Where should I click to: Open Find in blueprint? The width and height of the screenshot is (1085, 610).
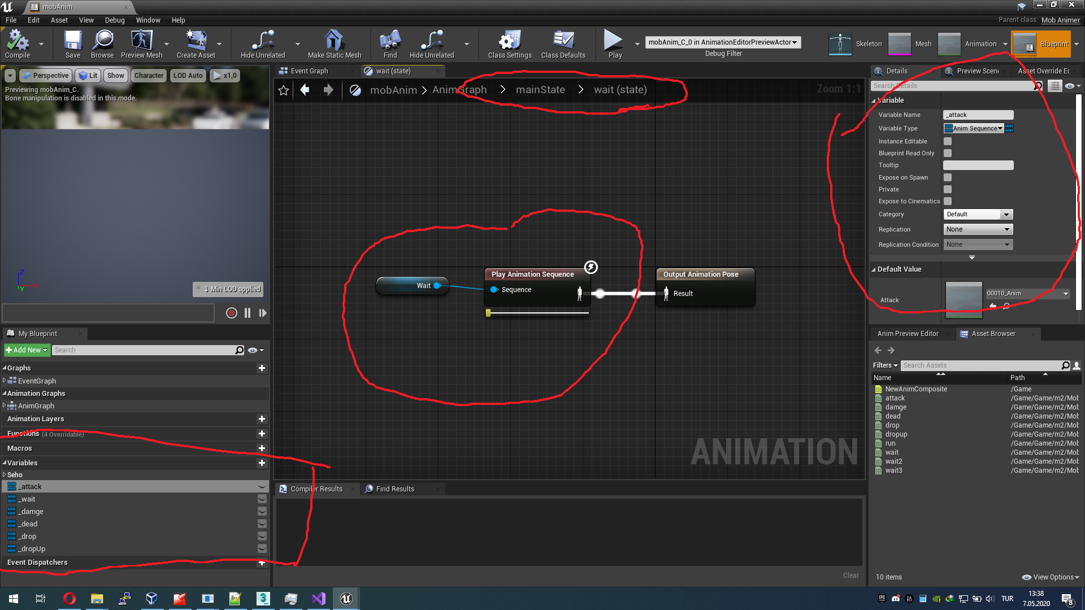[x=390, y=44]
